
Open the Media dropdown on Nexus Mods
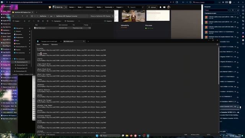(100, 7)
